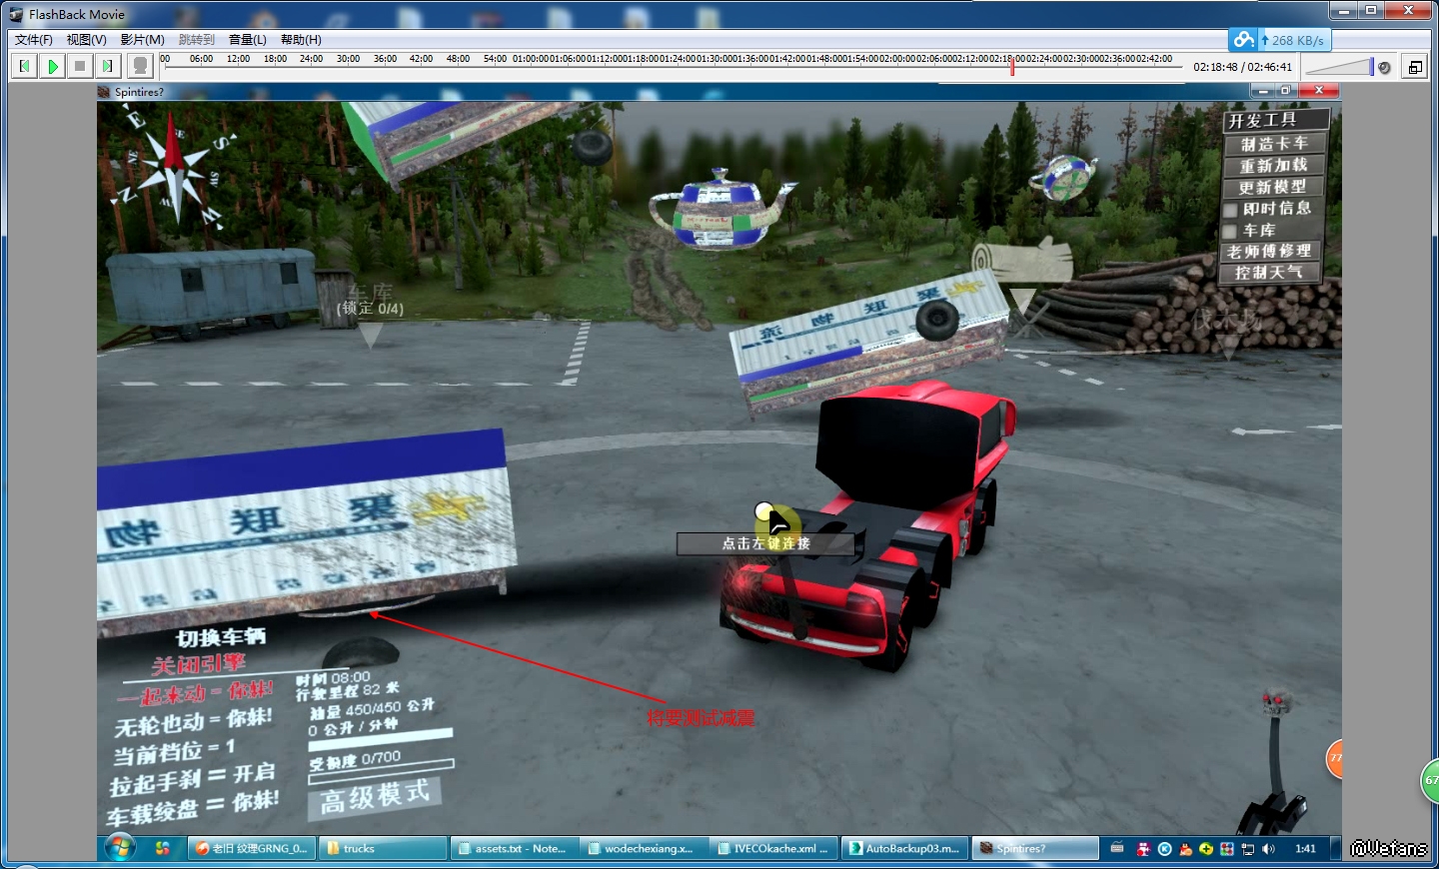The width and height of the screenshot is (1439, 869).
Task: Click the red playhead on timeline
Action: tap(1012, 66)
